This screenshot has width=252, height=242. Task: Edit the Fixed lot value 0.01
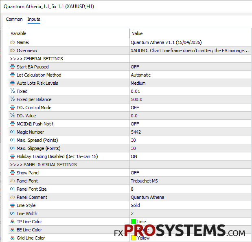191,91
